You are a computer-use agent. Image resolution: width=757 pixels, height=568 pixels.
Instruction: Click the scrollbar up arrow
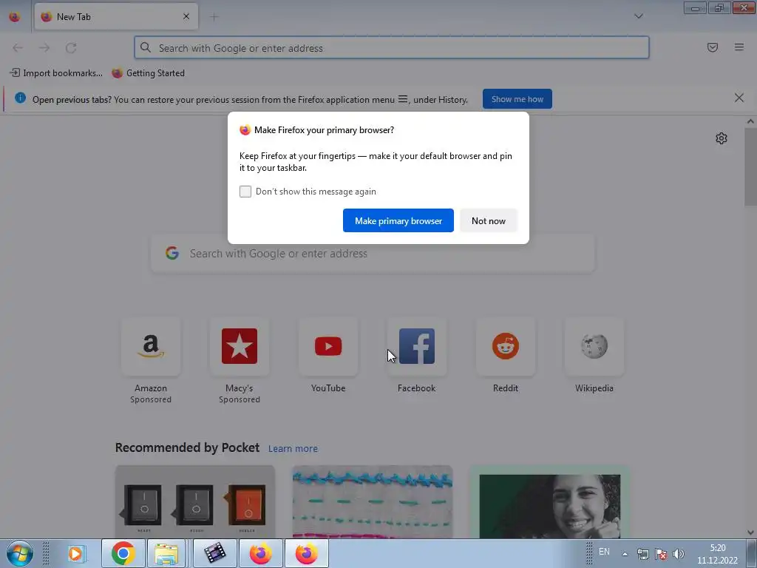click(x=750, y=122)
